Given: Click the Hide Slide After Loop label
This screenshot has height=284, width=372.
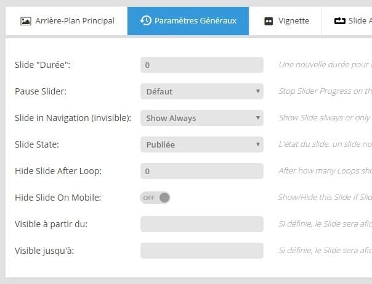Looking at the screenshot, I should click(58, 171).
